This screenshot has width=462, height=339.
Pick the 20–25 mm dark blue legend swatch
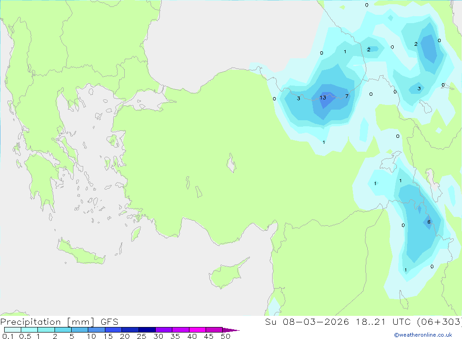click(130, 330)
